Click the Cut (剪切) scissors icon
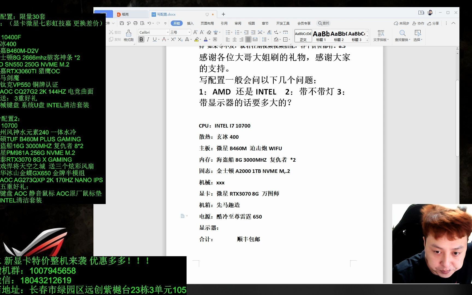The image size is (472, 295). (115, 32)
